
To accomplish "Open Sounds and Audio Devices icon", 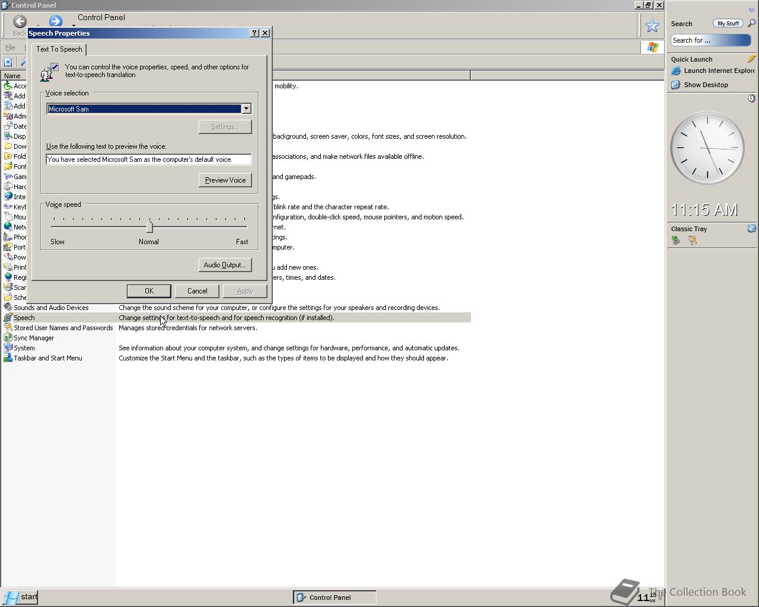I will [x=8, y=308].
